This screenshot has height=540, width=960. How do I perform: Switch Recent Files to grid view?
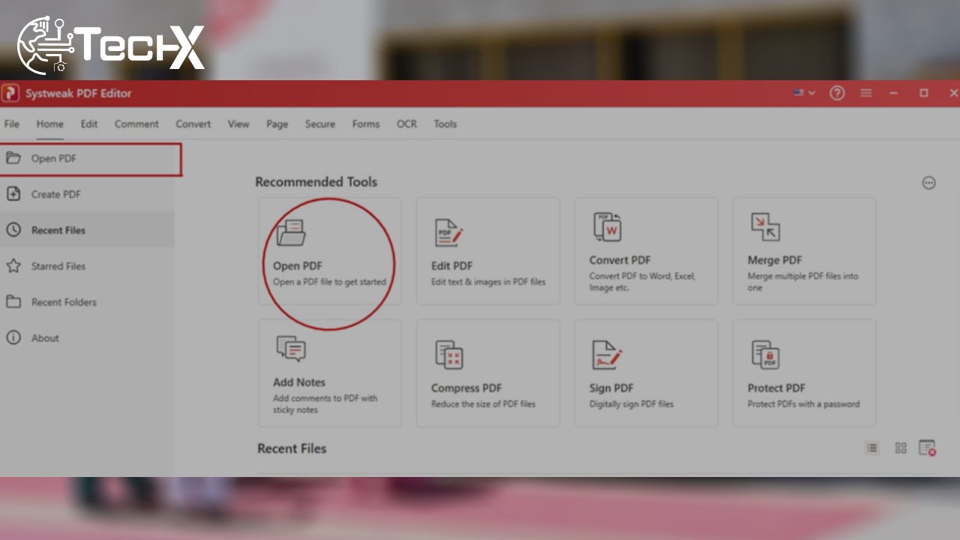point(901,448)
